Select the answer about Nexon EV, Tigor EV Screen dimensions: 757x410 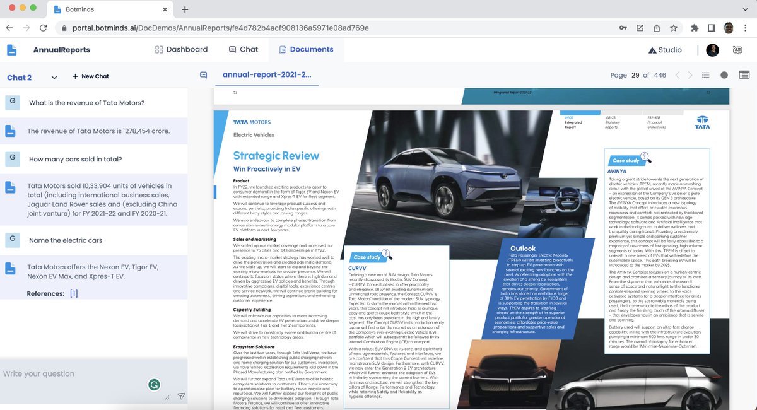click(95, 272)
